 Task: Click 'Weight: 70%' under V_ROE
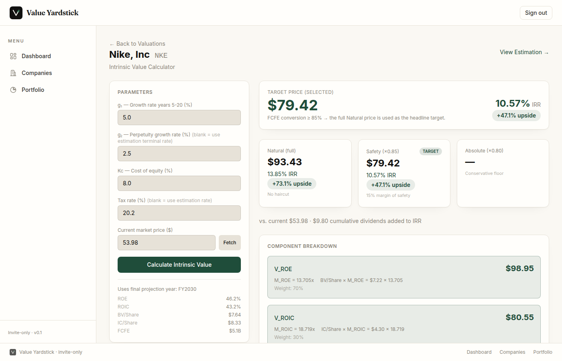[289, 288]
